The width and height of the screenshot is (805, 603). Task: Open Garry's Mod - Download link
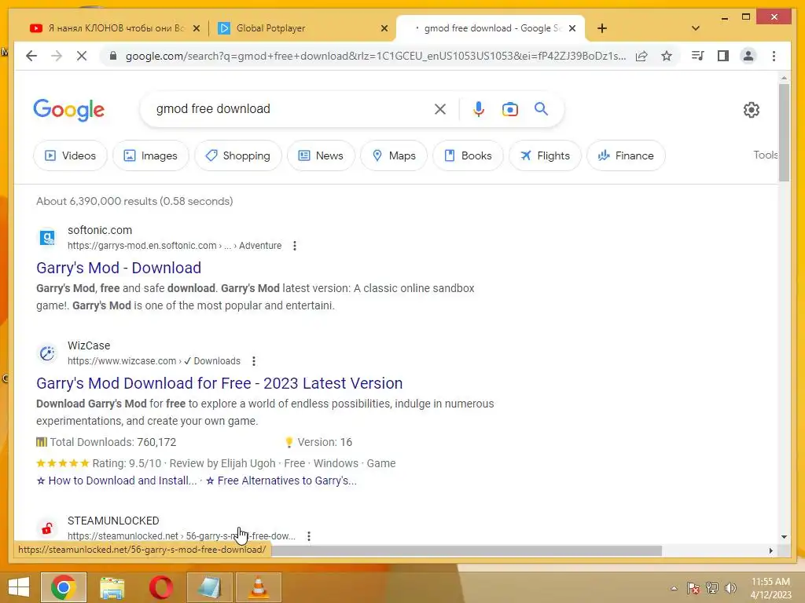pos(119,268)
